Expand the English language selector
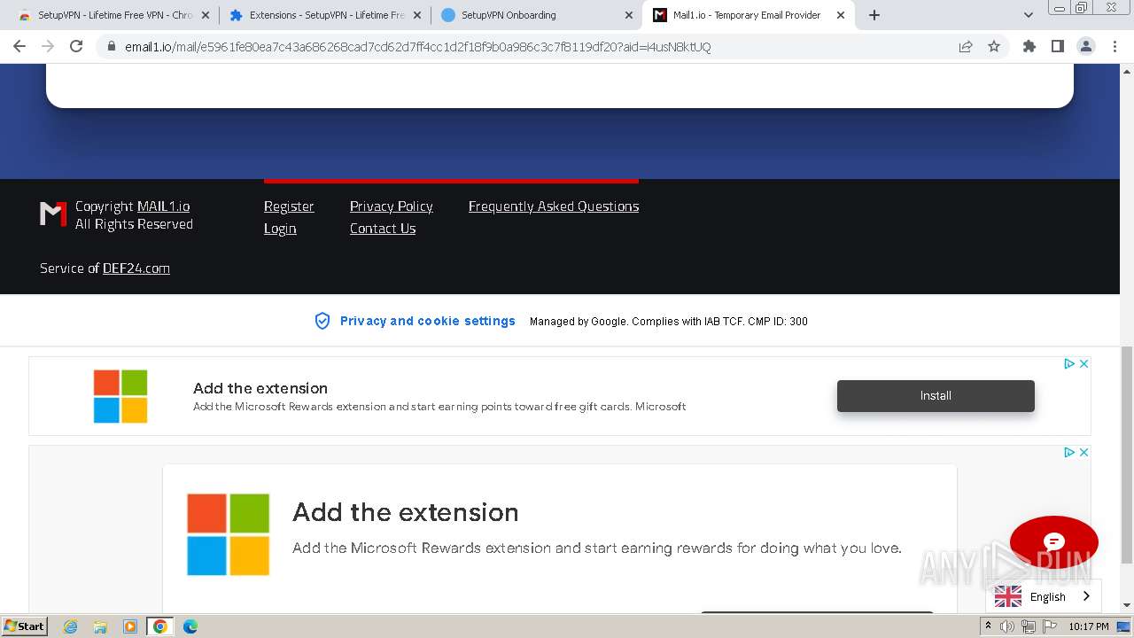The image size is (1134, 638). 1044,596
